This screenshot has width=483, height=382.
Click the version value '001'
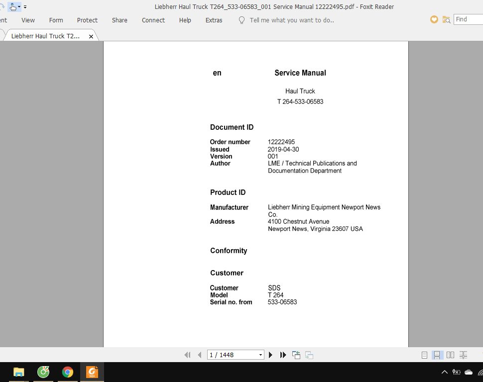272,156
